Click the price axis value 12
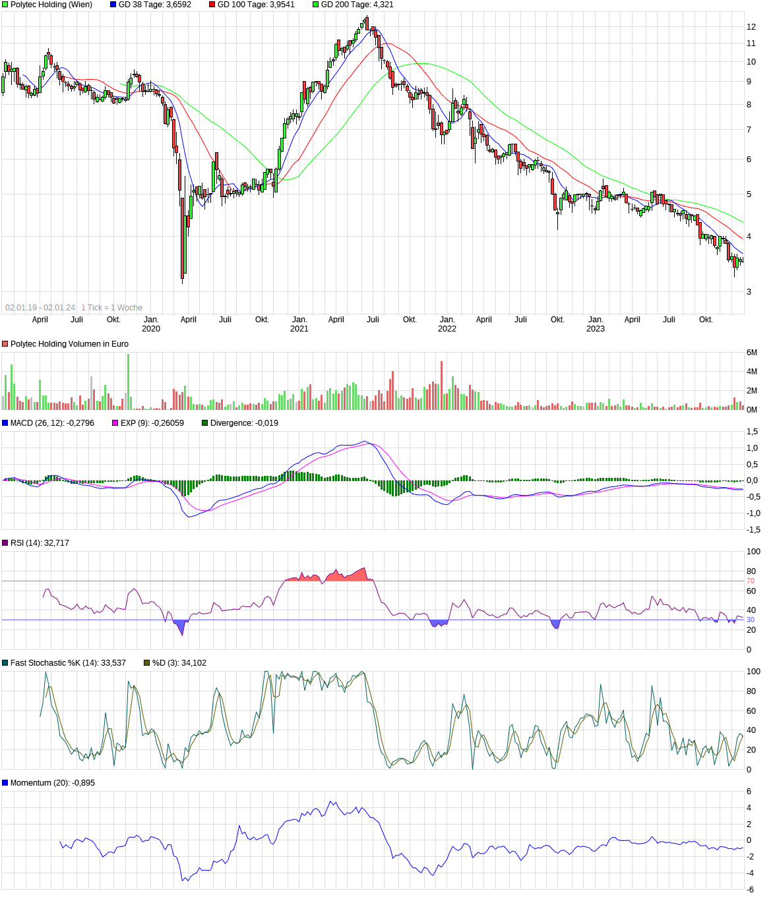This screenshot has width=775, height=897. pos(751,27)
